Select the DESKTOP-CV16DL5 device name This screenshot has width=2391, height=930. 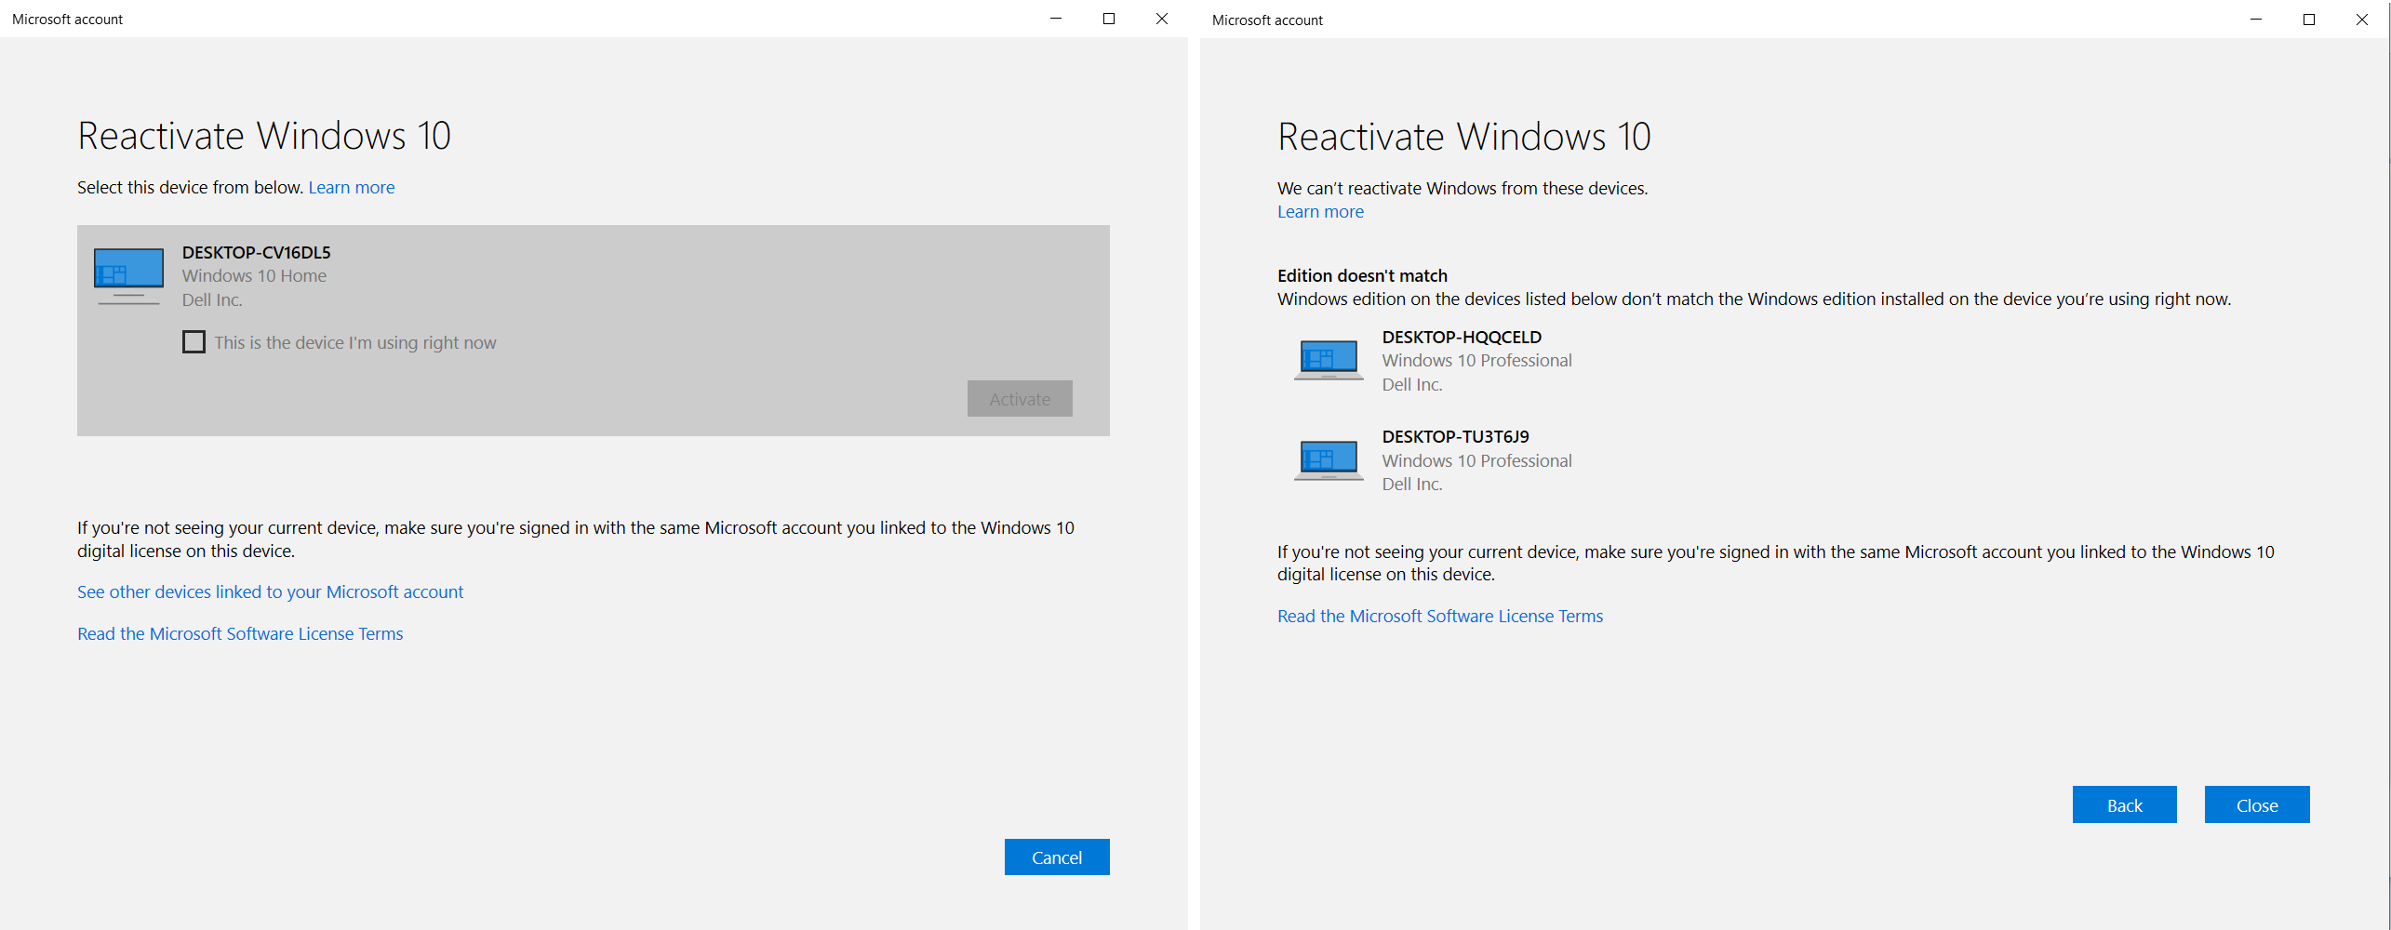[257, 253]
